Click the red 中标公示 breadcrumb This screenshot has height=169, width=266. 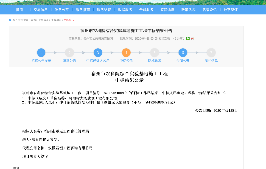[69, 20]
